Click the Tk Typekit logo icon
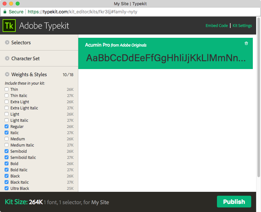261x212 pixels. pos(9,26)
